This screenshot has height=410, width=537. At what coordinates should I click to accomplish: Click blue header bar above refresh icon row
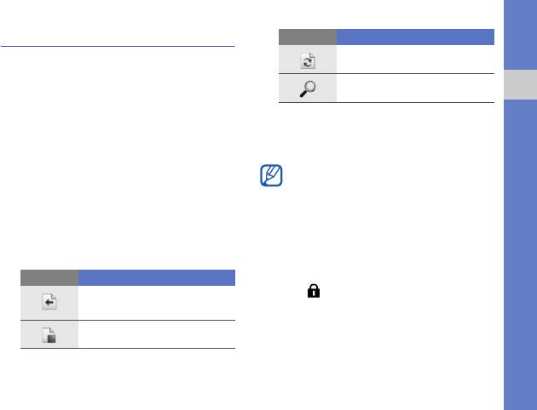[x=415, y=37]
